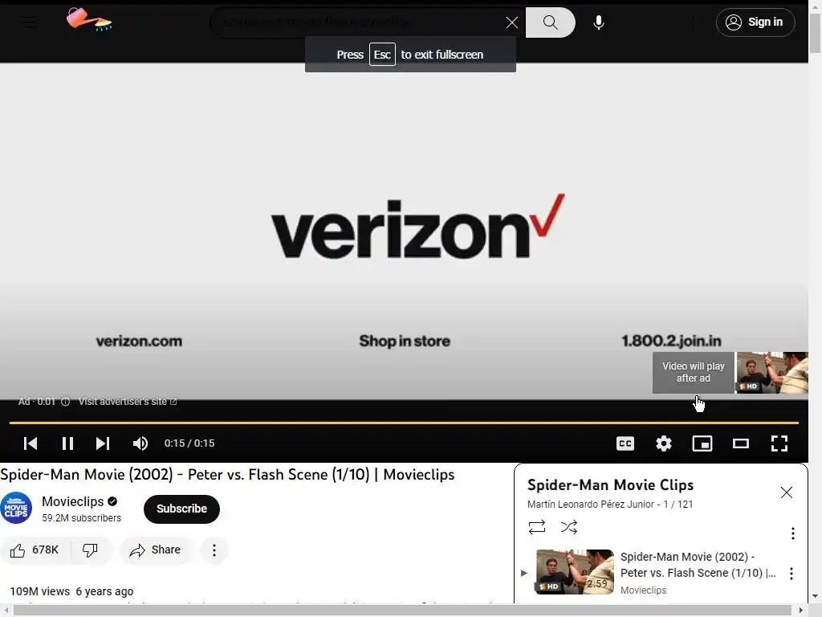Screen dimensions: 822x617
Task: Go to the YouTube home logo
Action: coord(89,20)
